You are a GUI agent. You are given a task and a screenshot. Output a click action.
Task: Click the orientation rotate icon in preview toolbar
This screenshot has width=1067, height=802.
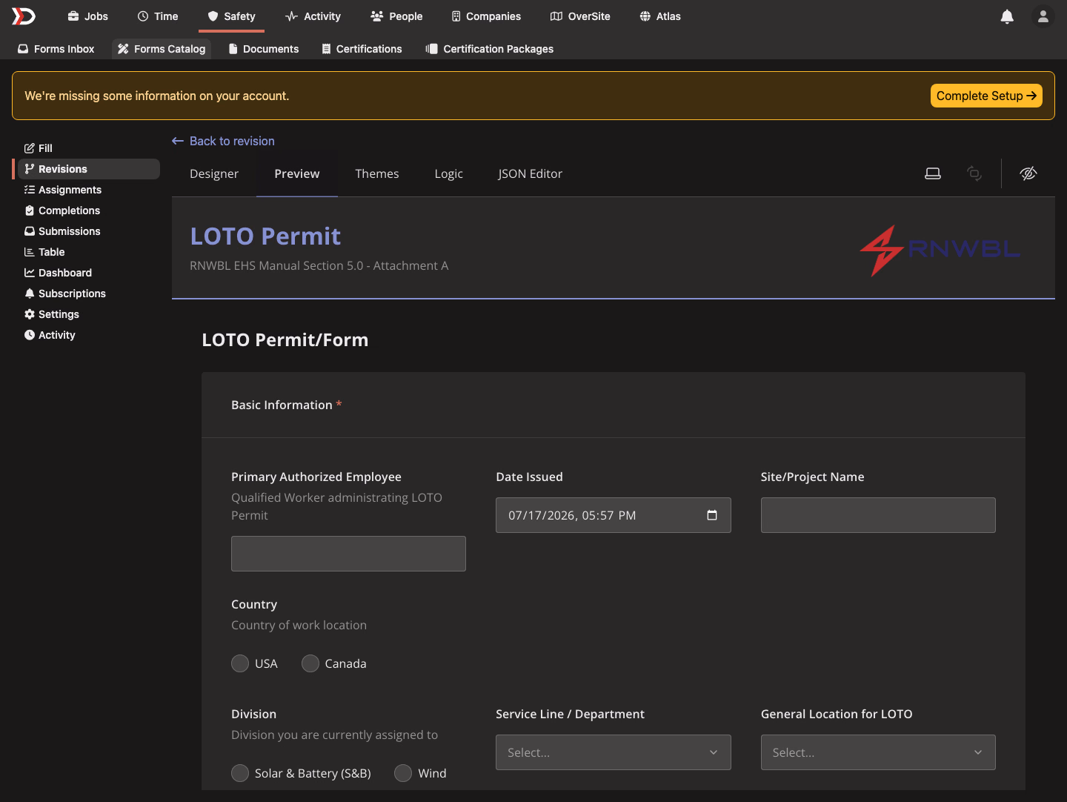pyautogui.click(x=974, y=173)
